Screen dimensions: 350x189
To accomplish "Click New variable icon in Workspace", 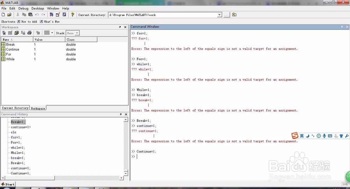I will [x=4, y=33].
